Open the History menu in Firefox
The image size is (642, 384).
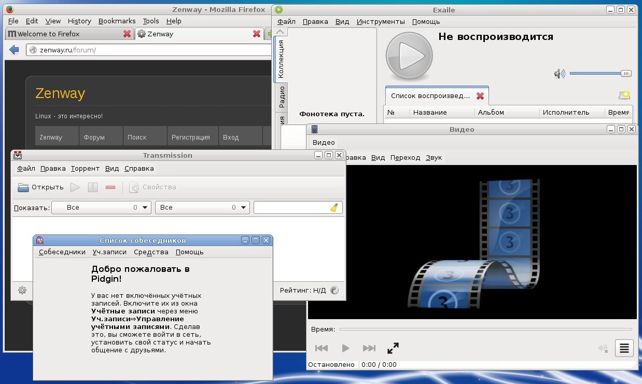pos(79,21)
